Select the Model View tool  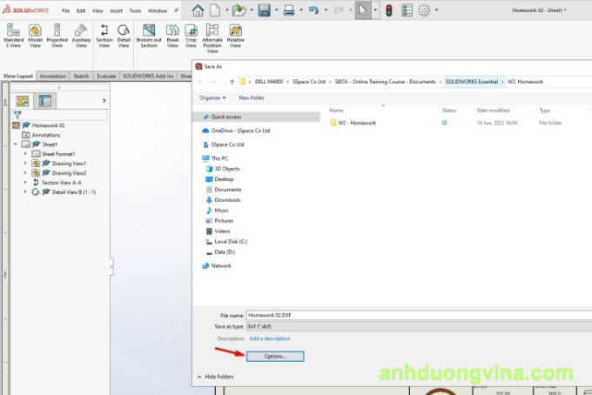point(35,36)
